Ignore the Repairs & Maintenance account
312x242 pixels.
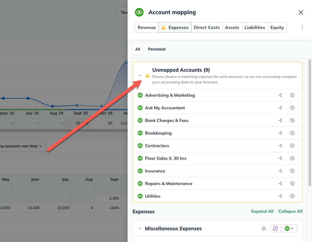point(292,184)
